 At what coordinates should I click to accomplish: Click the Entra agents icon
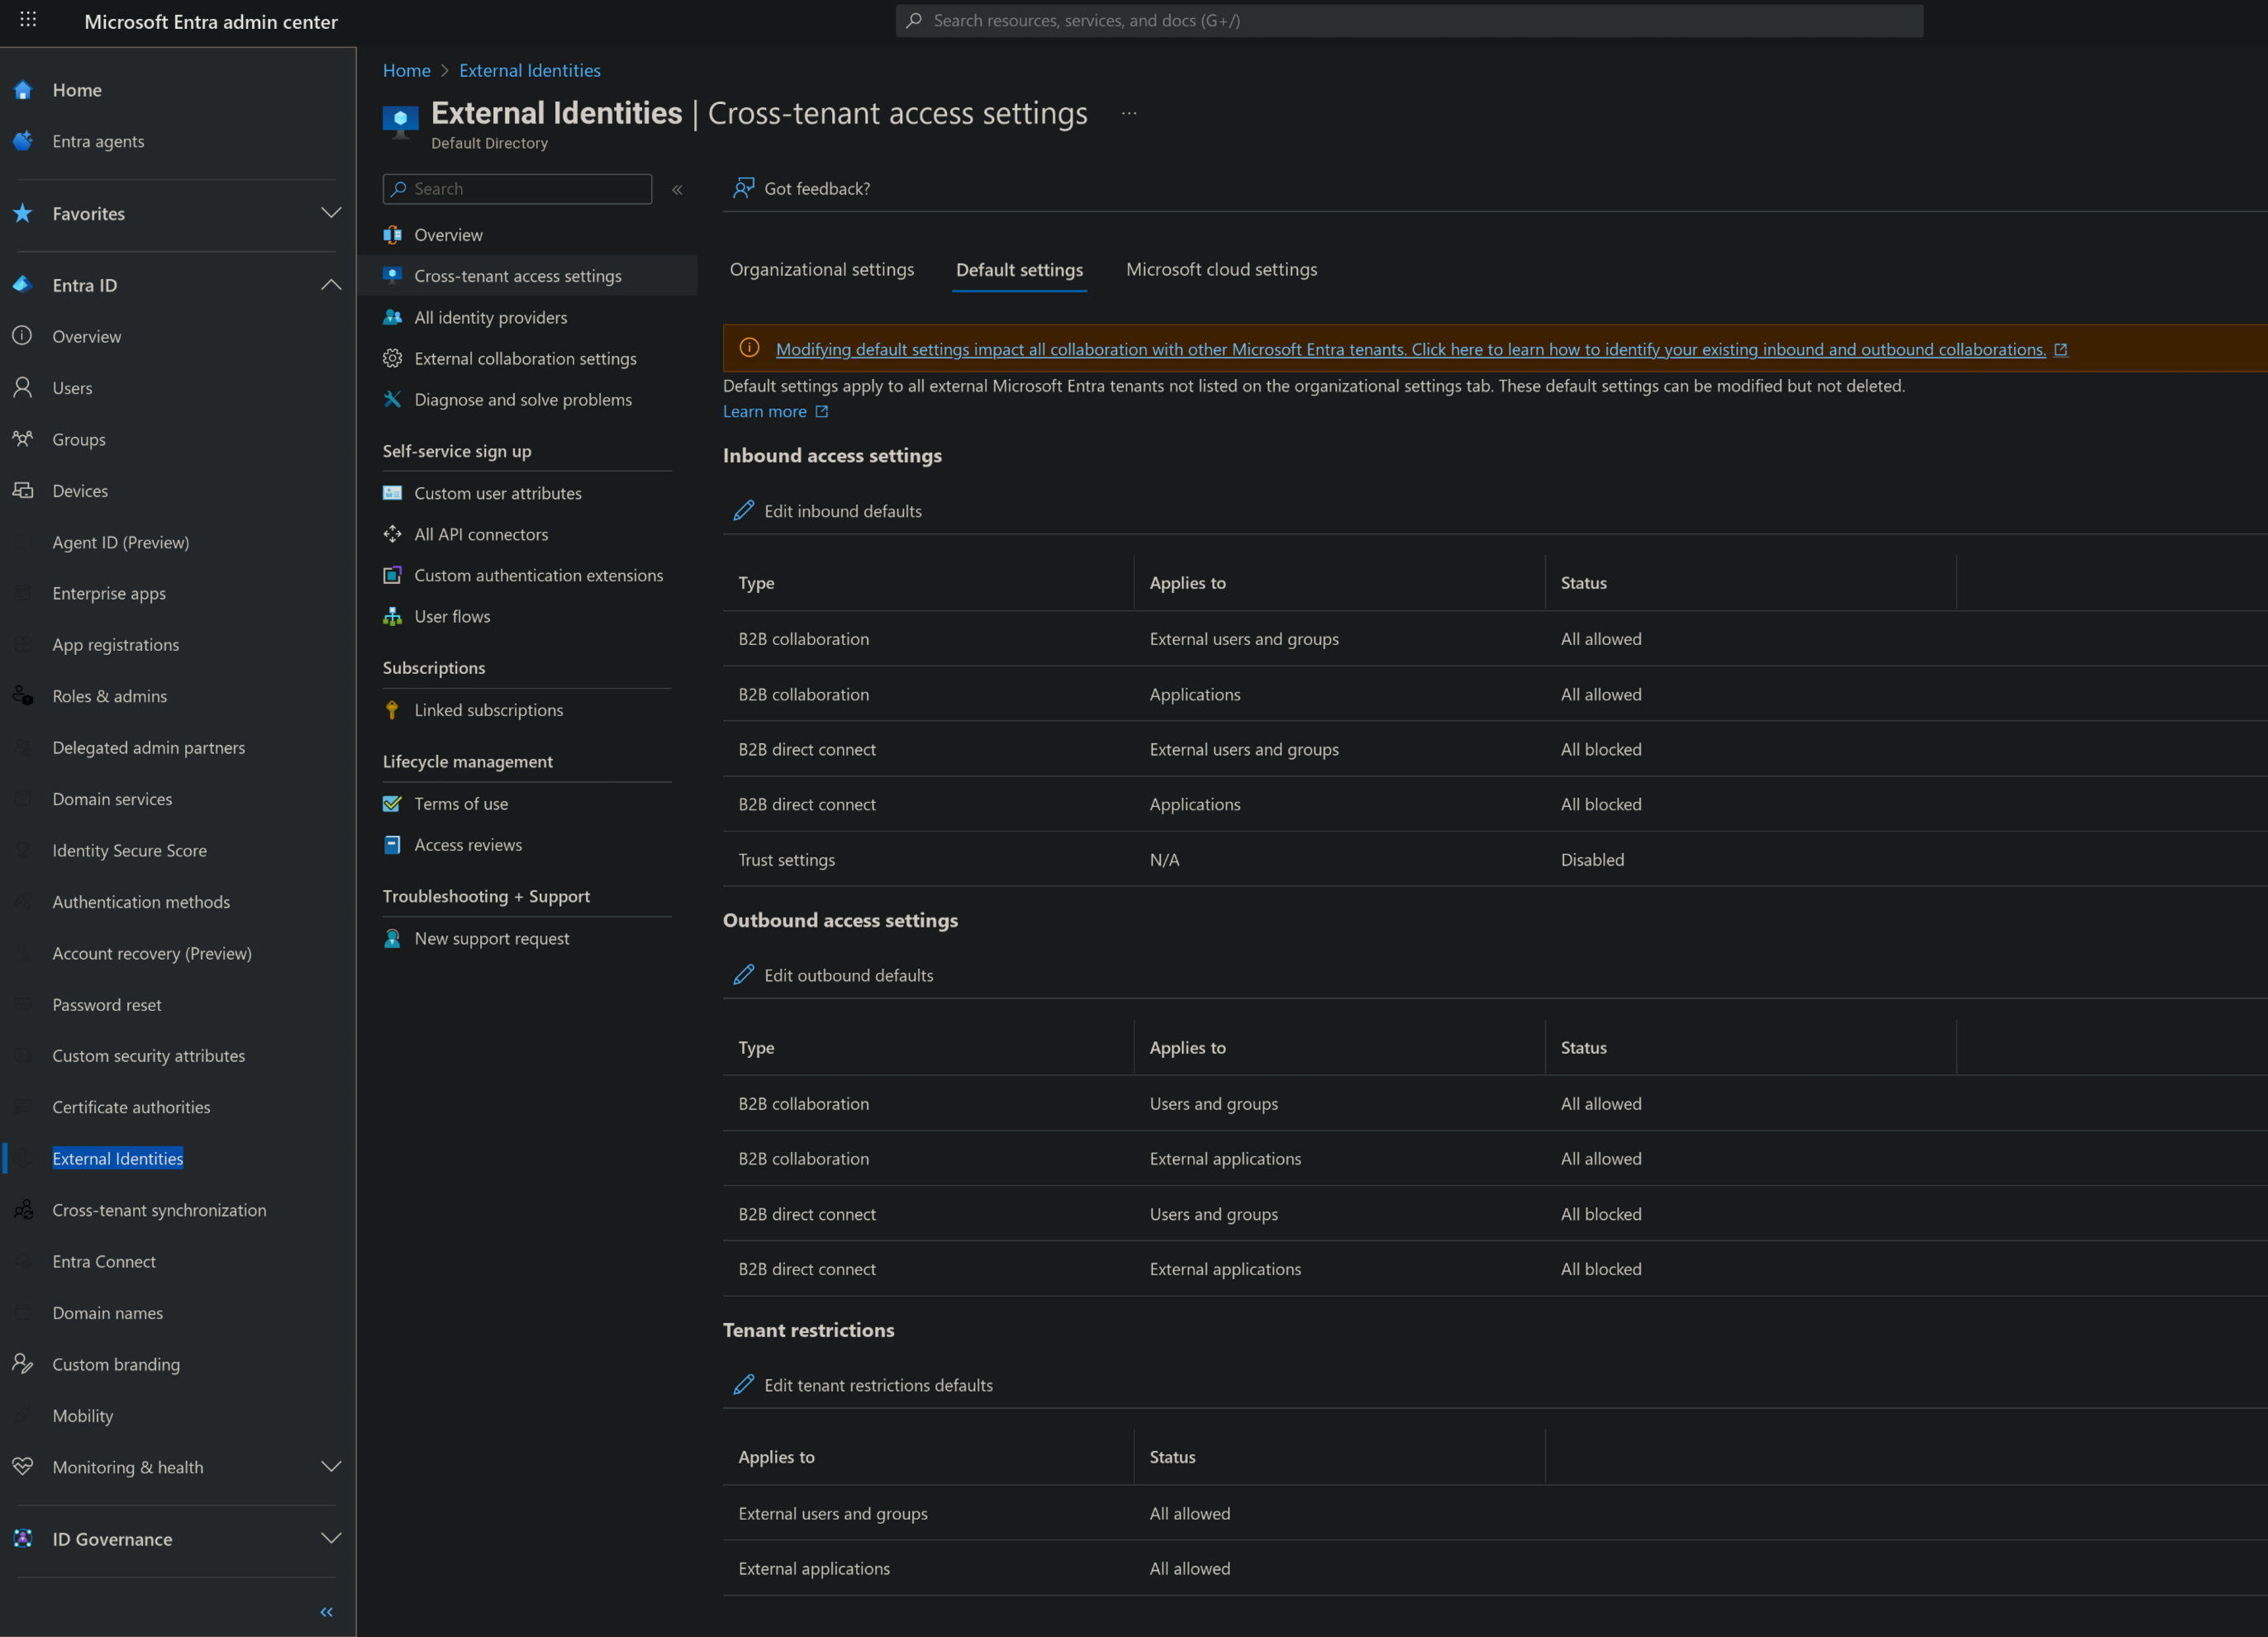[23, 141]
